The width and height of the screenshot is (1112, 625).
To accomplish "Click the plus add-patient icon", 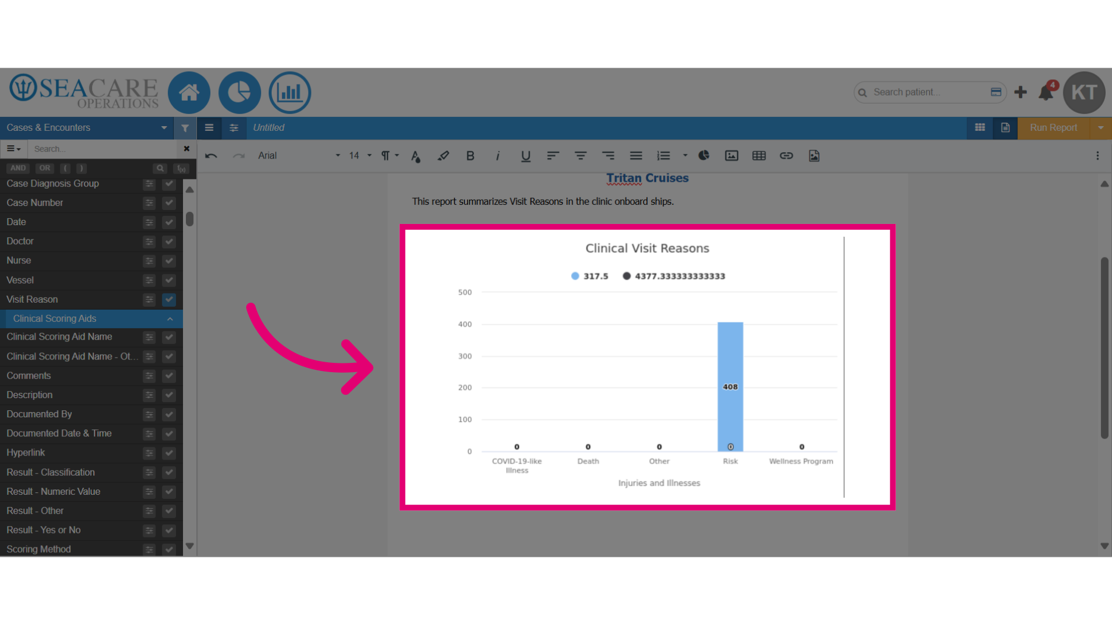I will click(1020, 92).
